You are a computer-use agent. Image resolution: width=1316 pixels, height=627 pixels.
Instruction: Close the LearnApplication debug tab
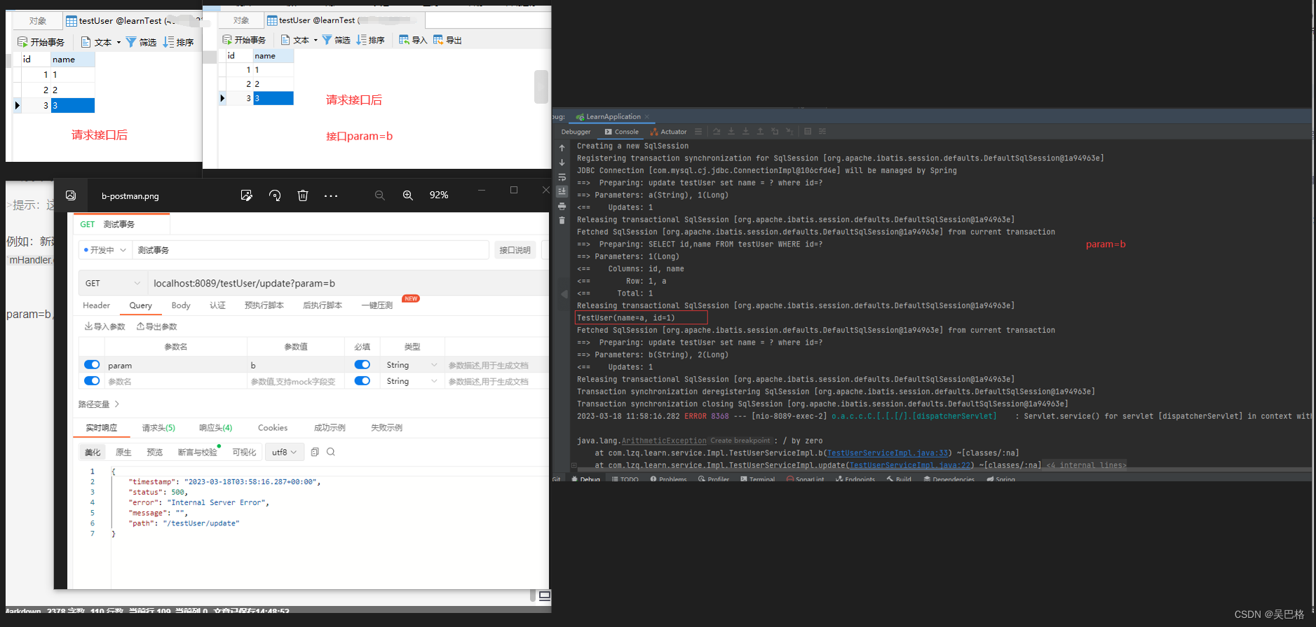pyautogui.click(x=647, y=117)
